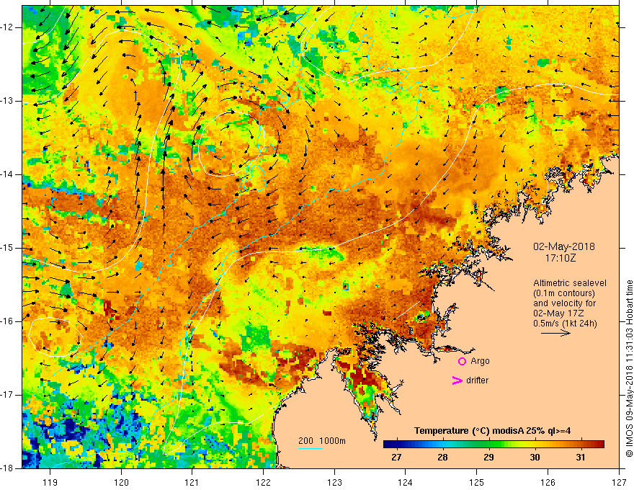Click the 200 1000m depth label
Screen dimensions: 634x490
point(322,441)
